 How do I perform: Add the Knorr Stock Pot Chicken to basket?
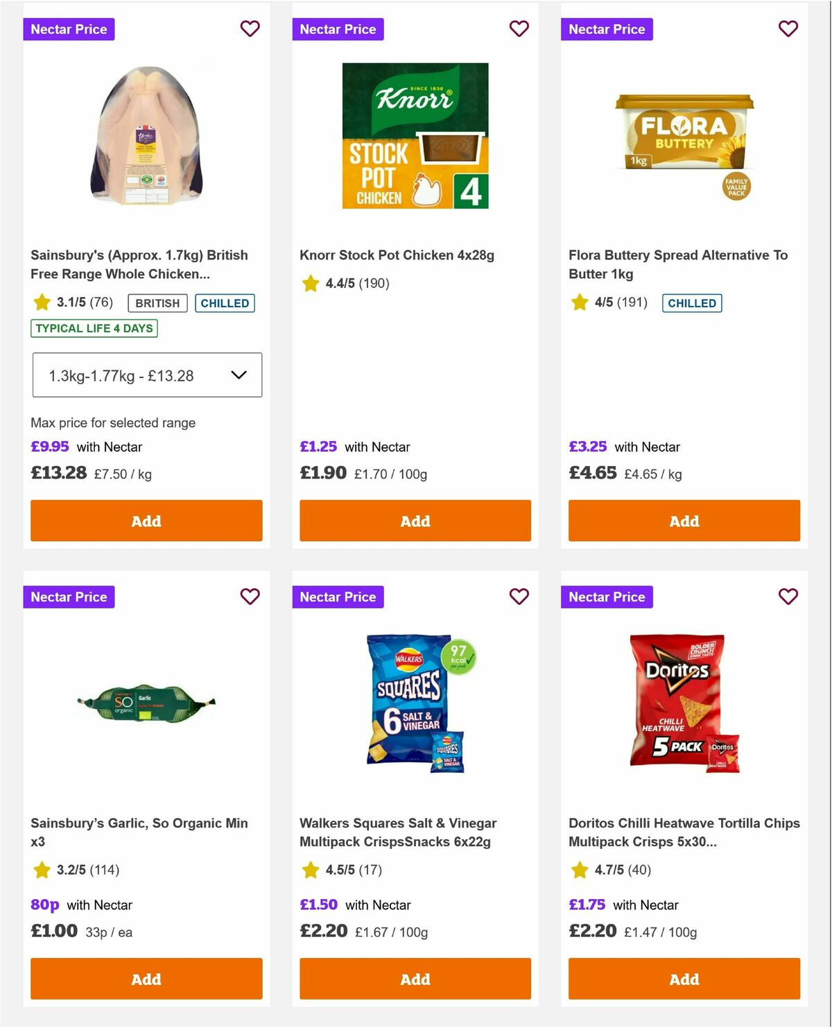coord(415,520)
